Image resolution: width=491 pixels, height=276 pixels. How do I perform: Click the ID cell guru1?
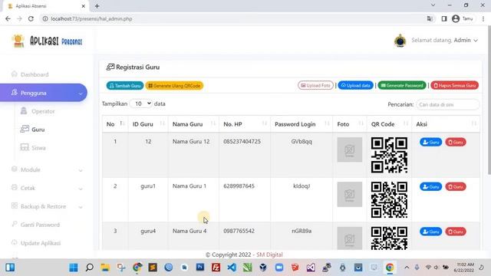[x=148, y=186]
